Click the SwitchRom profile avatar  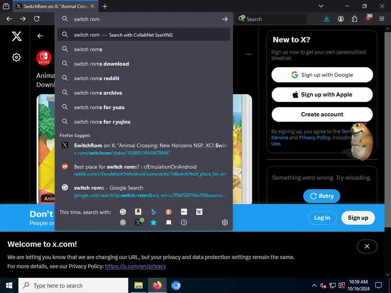44,58
